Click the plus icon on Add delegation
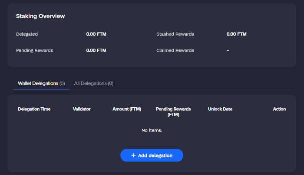The width and height of the screenshot is (304, 175). (x=133, y=155)
